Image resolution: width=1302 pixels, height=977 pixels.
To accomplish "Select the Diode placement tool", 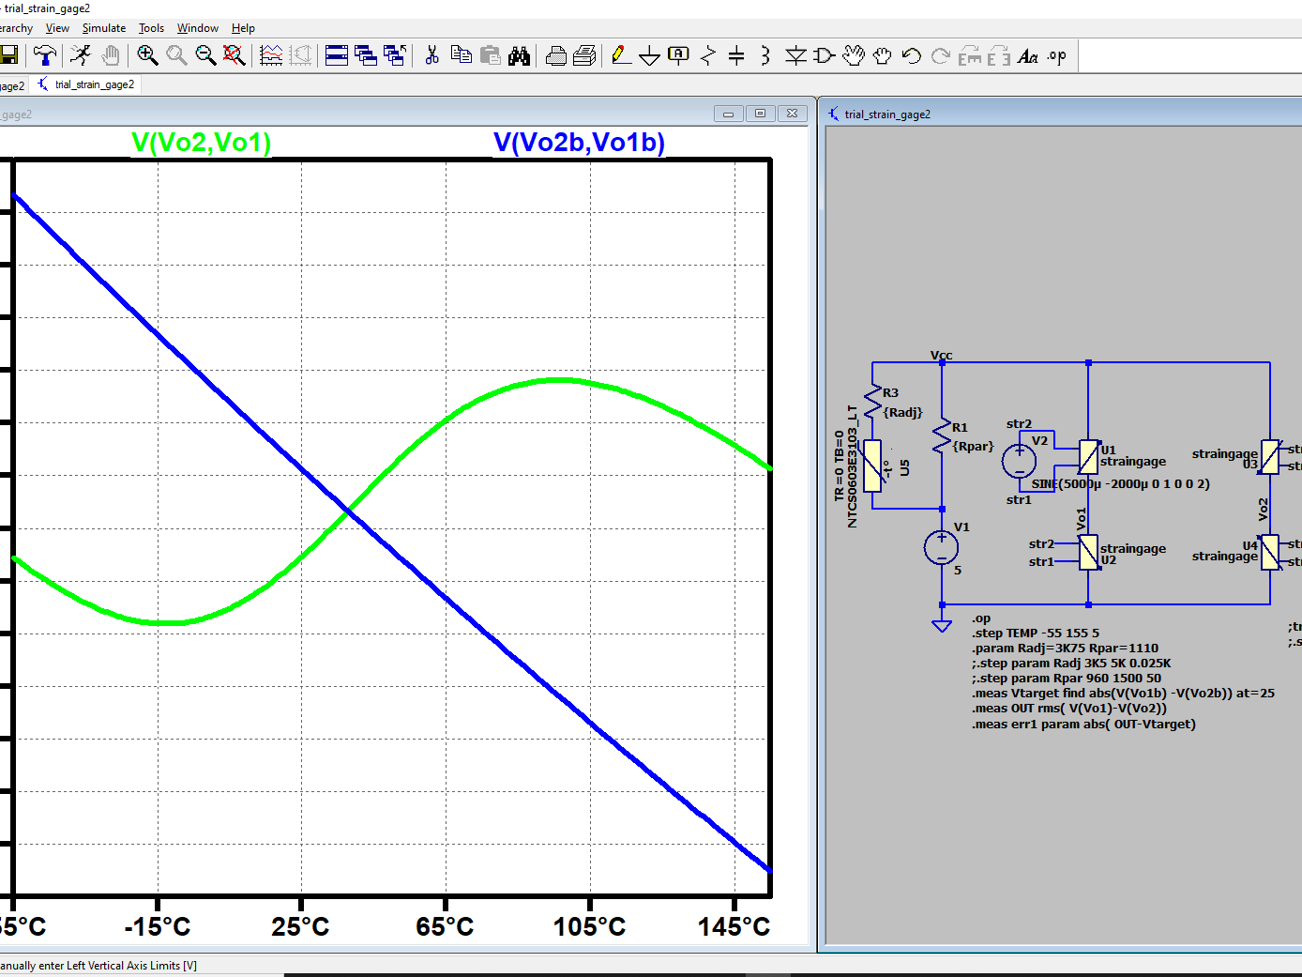I will (x=795, y=56).
